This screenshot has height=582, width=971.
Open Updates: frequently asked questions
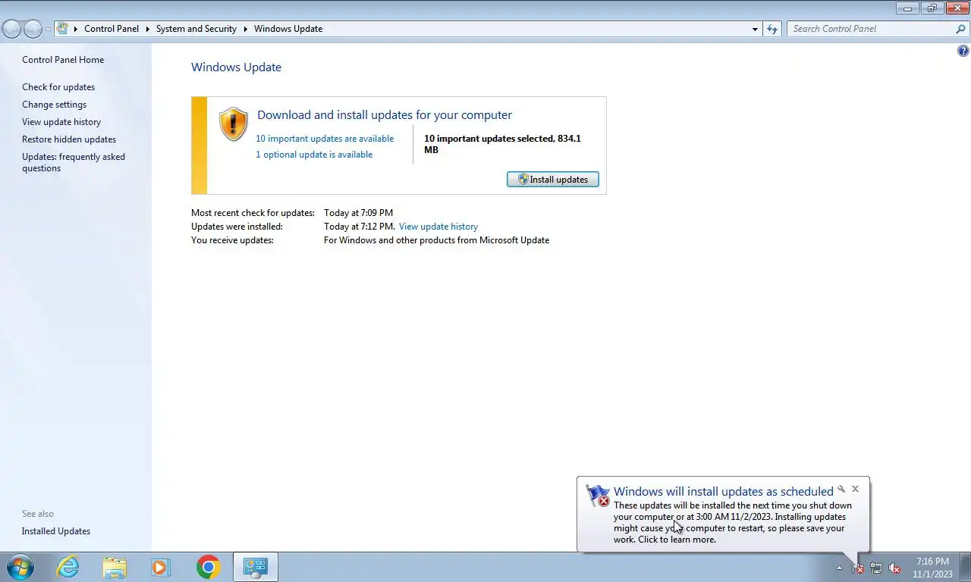(x=74, y=162)
